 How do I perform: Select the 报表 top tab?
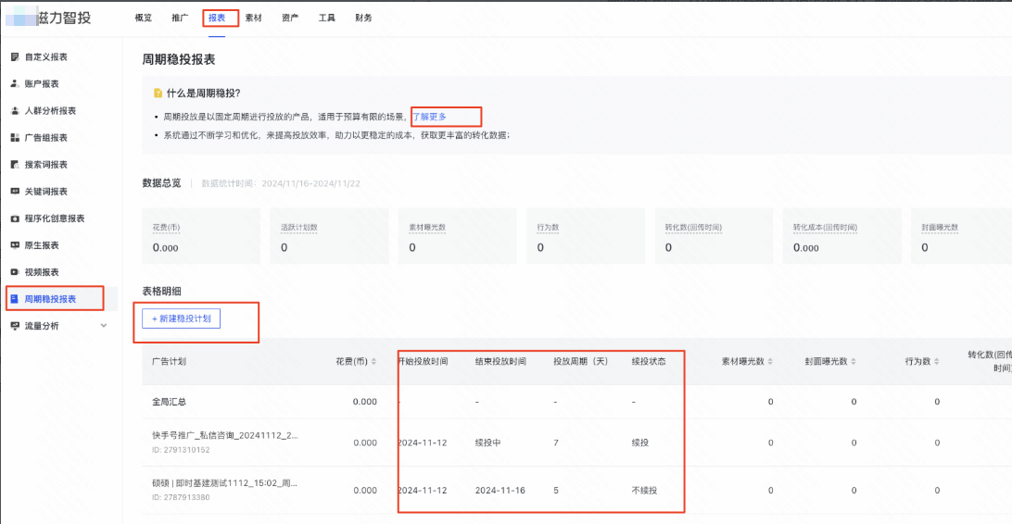click(x=217, y=18)
